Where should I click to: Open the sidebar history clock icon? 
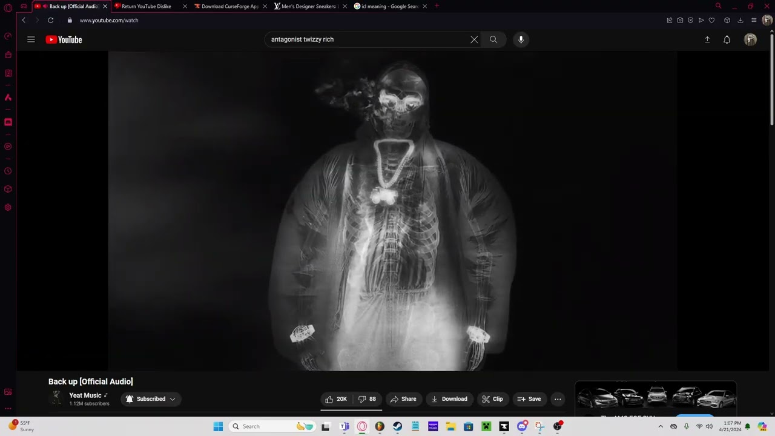point(8,171)
